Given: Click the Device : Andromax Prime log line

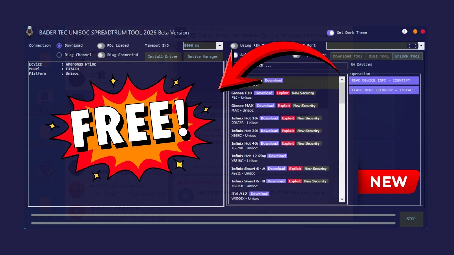Looking at the screenshot, I should [63, 64].
